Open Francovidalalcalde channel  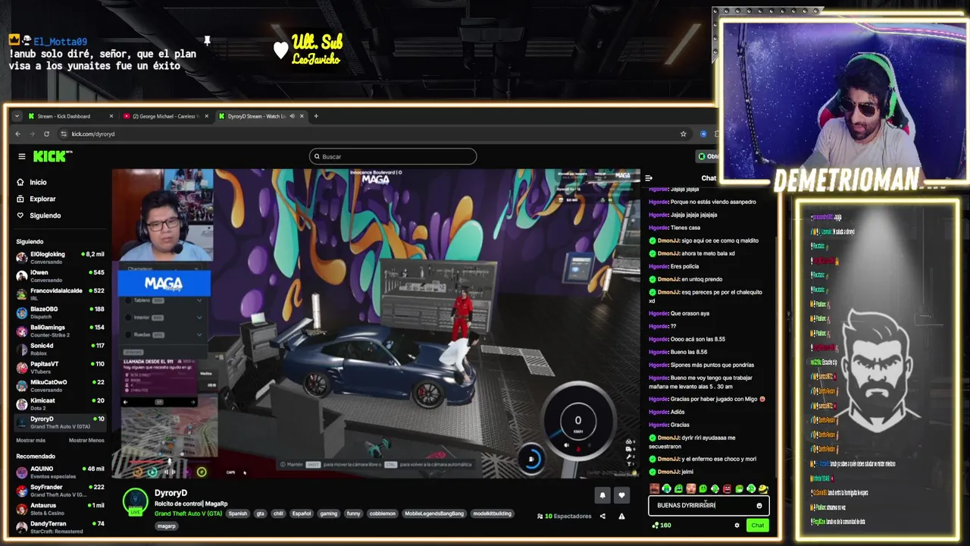tap(61, 293)
